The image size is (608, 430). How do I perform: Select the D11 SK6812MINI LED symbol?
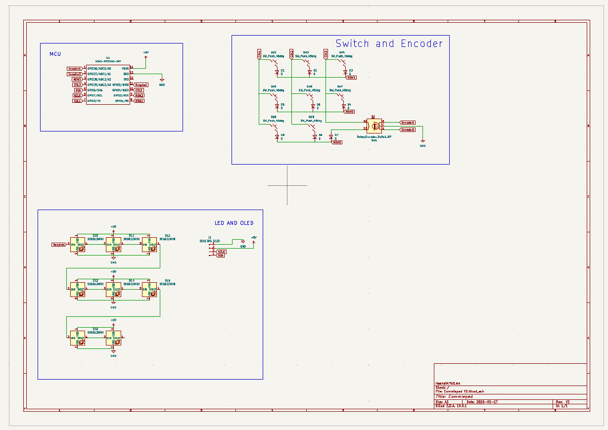(113, 245)
